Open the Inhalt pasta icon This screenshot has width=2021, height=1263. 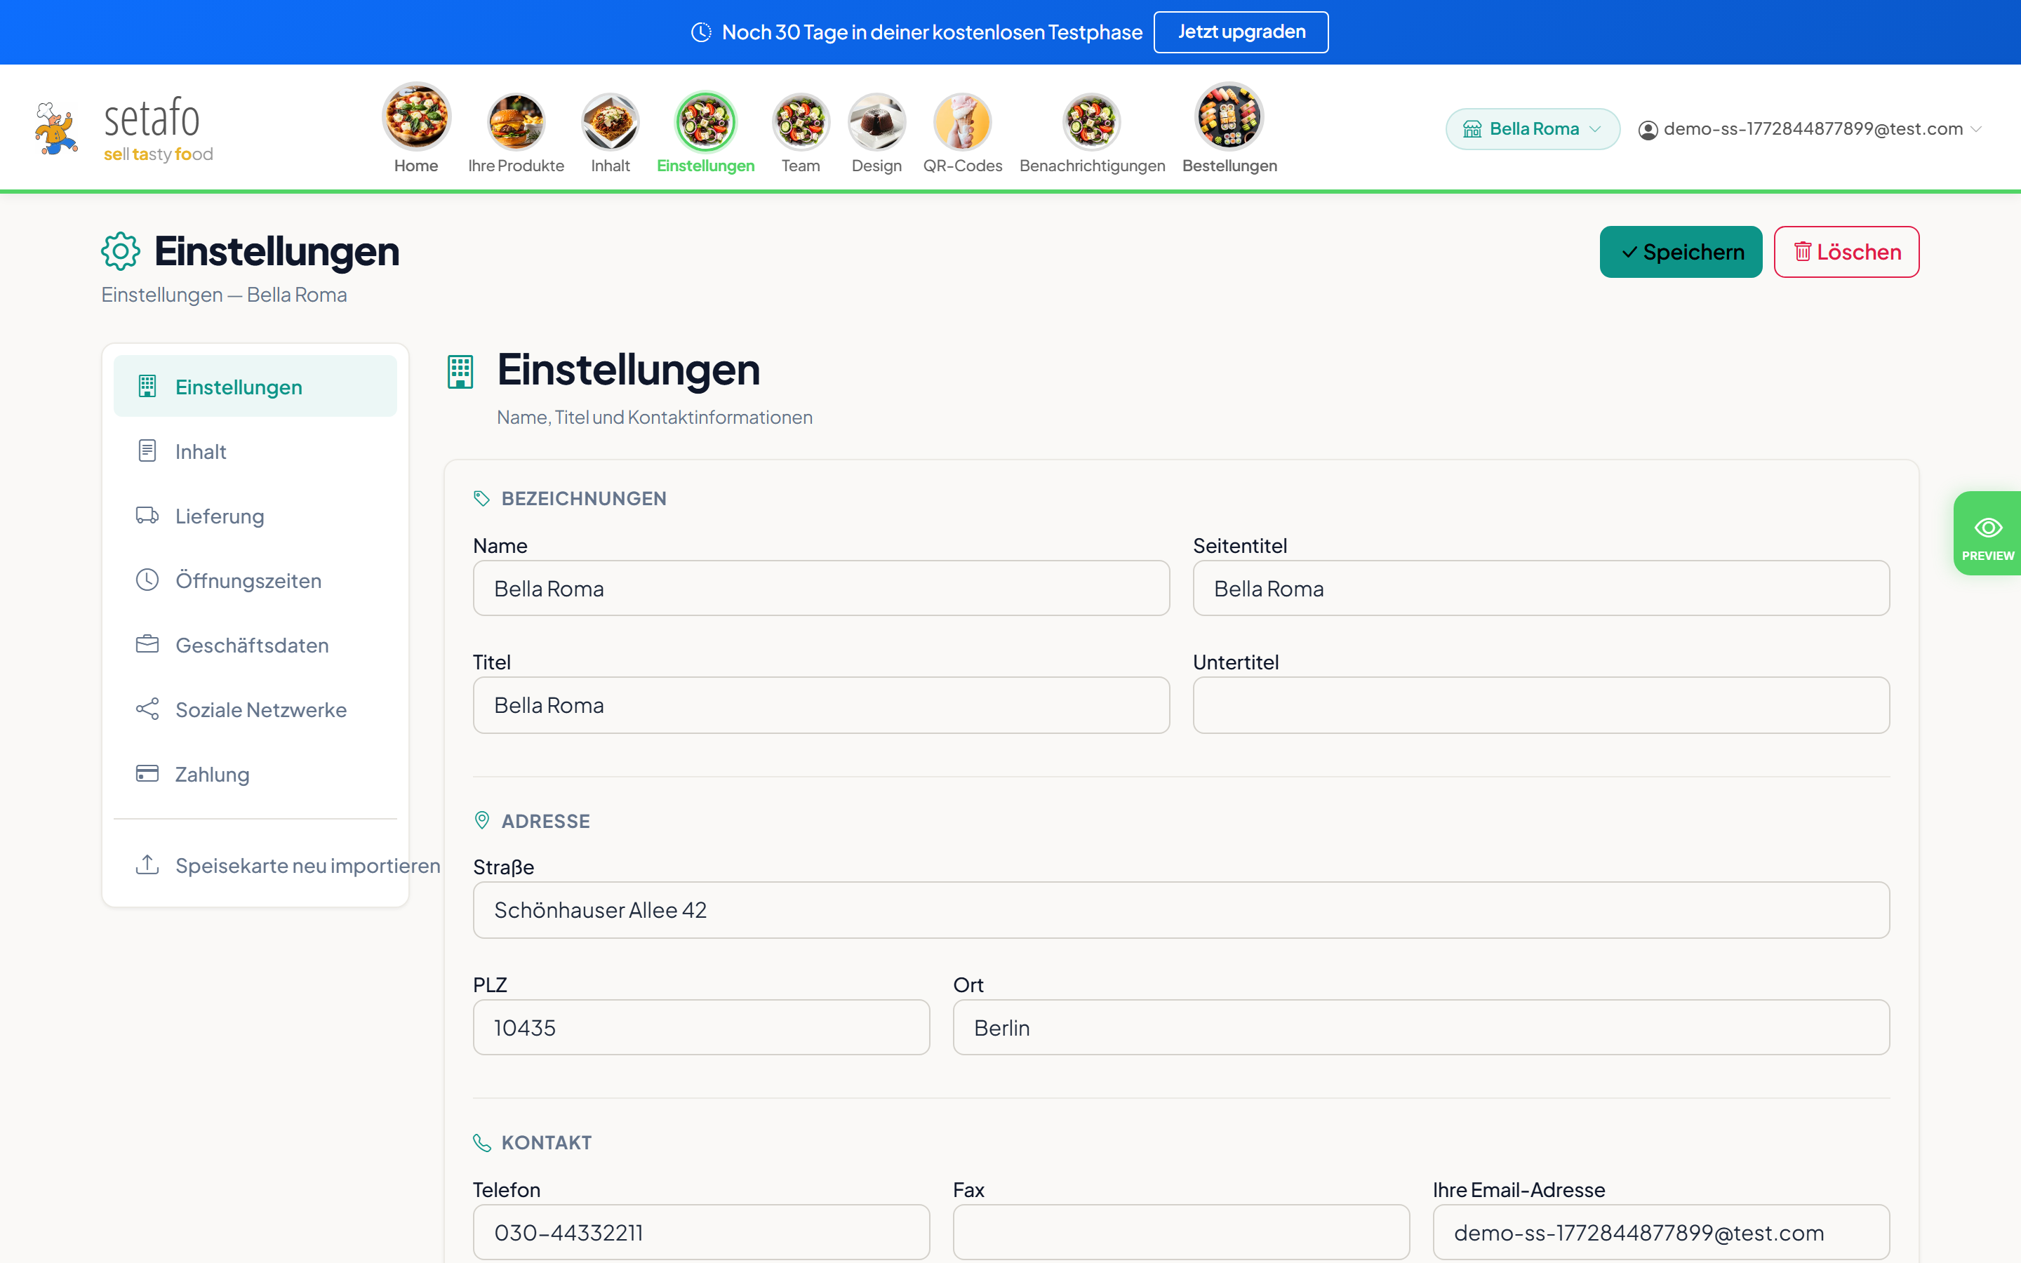coord(610,122)
